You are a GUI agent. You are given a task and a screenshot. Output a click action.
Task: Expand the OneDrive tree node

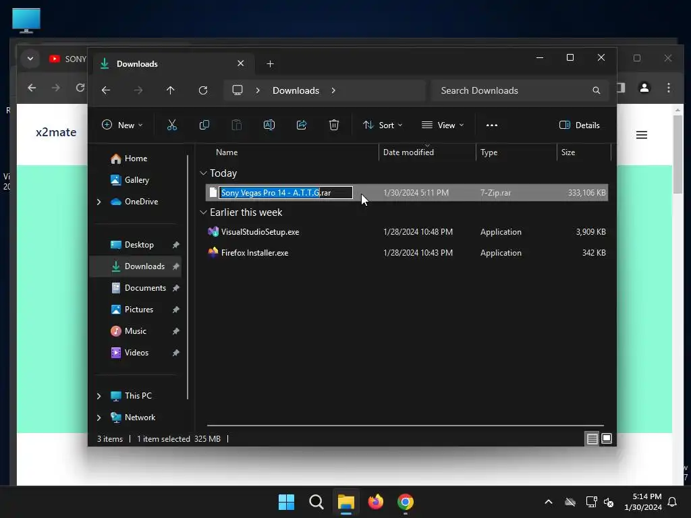pyautogui.click(x=99, y=202)
